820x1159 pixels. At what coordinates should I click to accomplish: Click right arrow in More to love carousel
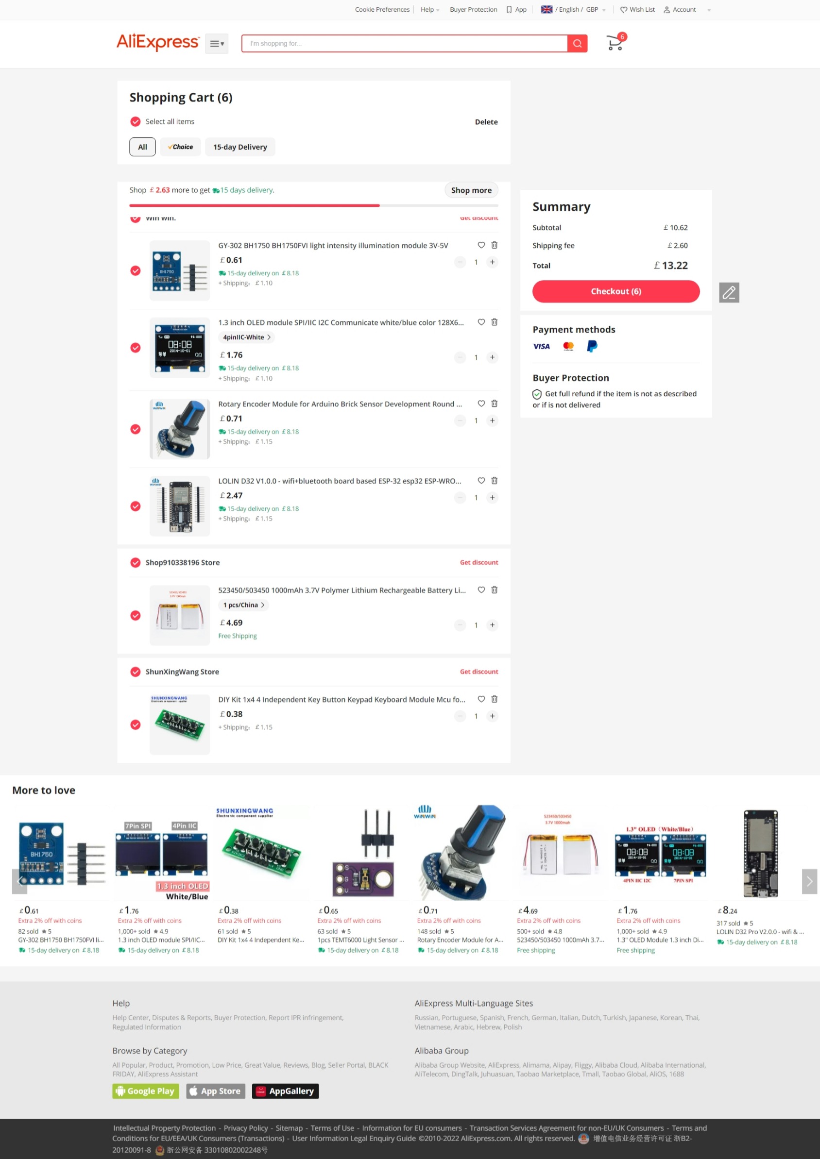point(809,881)
